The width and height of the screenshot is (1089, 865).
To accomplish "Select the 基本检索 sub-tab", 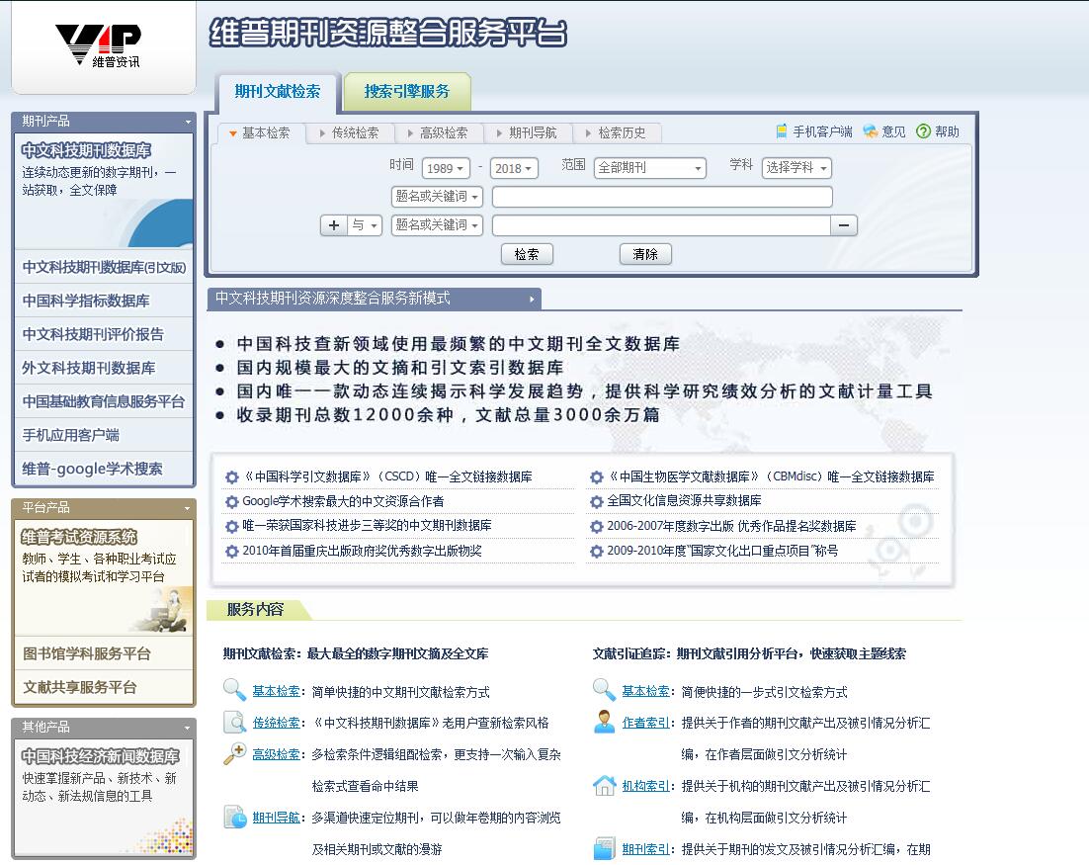I will coord(261,132).
